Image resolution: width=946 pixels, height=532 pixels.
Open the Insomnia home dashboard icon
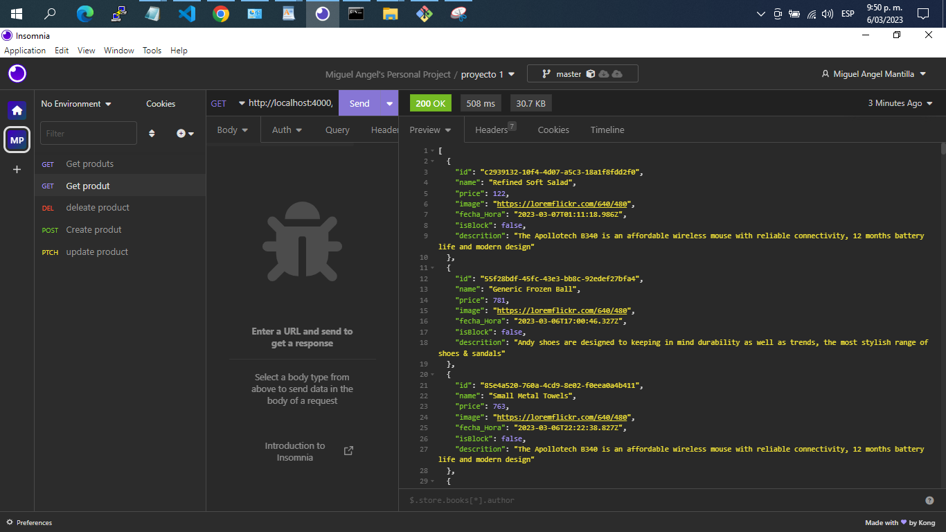tap(16, 109)
